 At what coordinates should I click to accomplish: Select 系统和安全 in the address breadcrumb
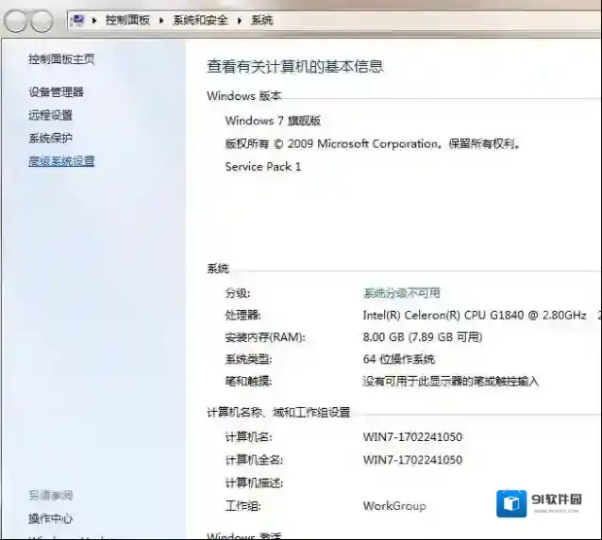coord(200,20)
